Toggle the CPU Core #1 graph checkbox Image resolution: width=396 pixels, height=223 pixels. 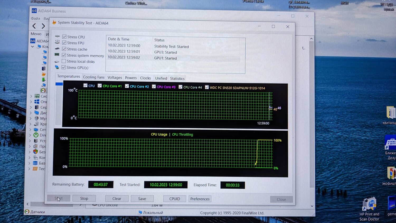(x=100, y=86)
